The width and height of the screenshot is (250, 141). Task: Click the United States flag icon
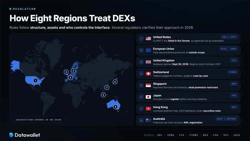point(148,39)
